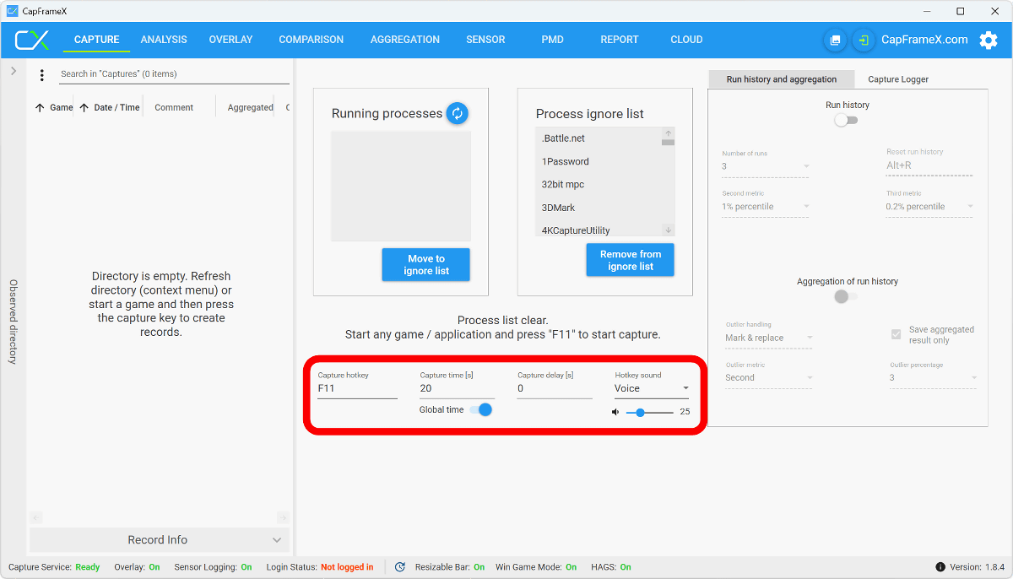Toggle Aggregation of run history switch
The width and height of the screenshot is (1013, 579).
845,296
